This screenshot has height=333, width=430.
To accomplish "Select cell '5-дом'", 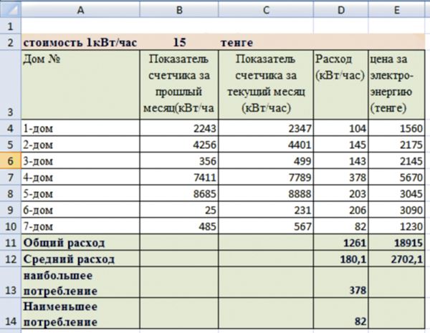I will (80, 193).
